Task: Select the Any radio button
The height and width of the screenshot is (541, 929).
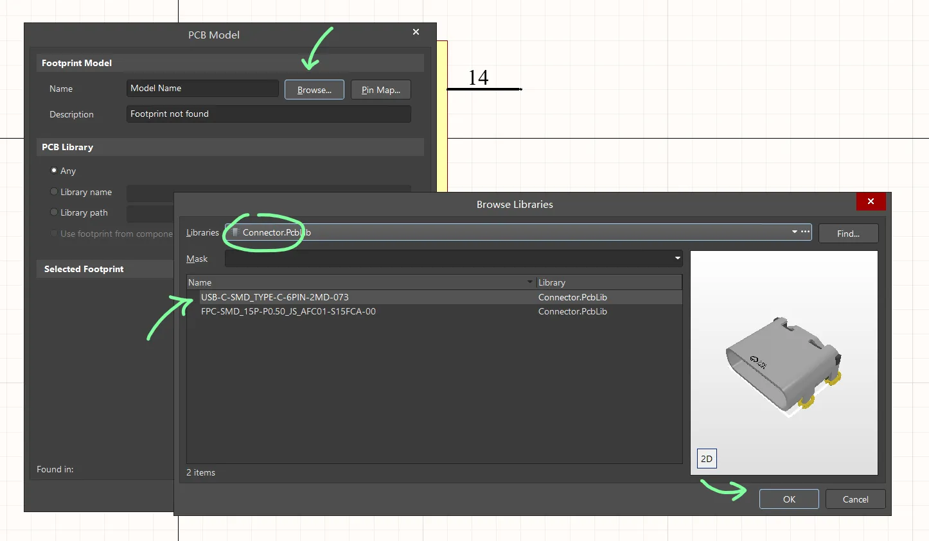Action: point(54,171)
